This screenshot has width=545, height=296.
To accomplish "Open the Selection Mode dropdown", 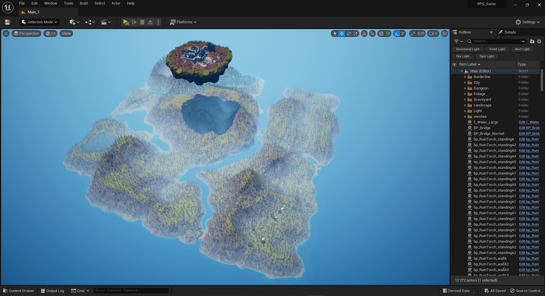I will click(x=40, y=22).
